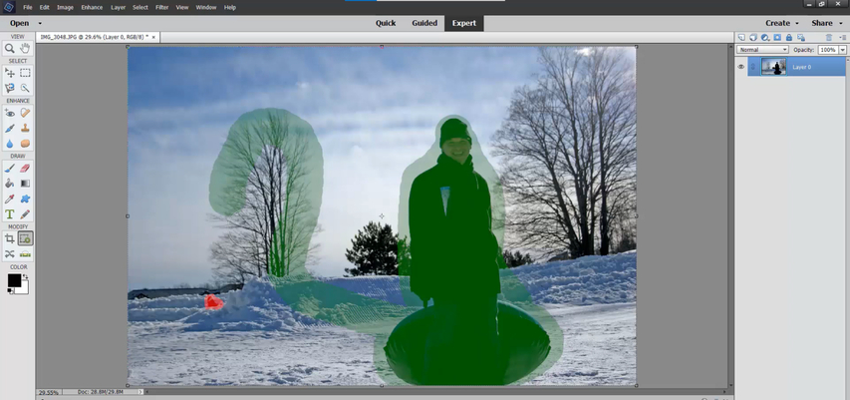
Task: Select the Zoom tool
Action: [x=9, y=48]
